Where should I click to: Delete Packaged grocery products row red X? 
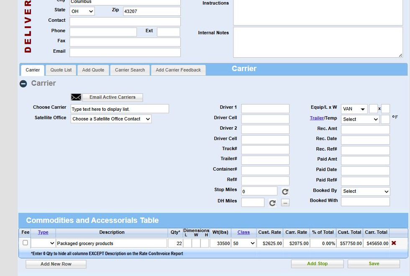(x=394, y=243)
